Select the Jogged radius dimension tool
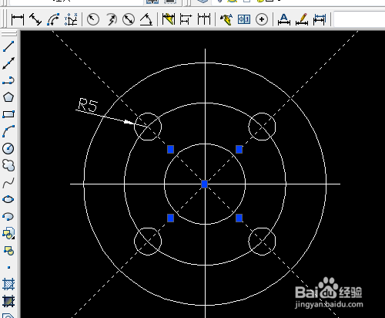385x318 pixels. coord(111,19)
